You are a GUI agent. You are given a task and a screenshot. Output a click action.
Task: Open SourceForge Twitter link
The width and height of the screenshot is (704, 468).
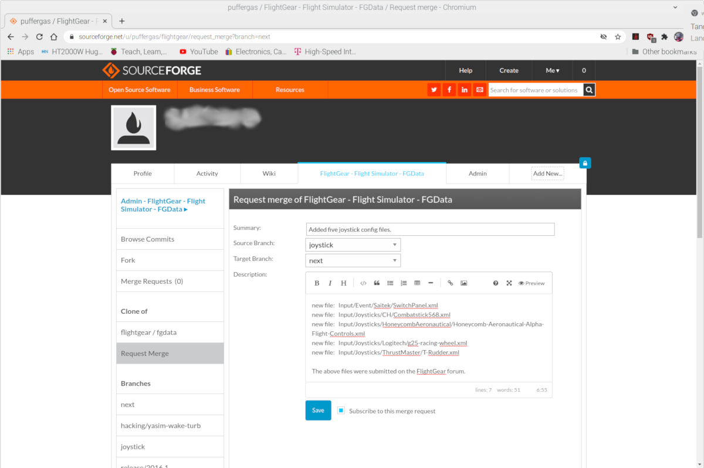[434, 90]
